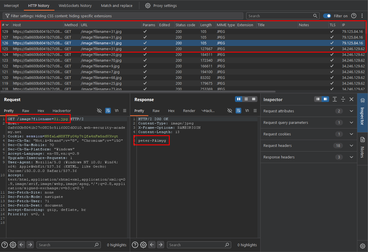Viewport: 368px width, 252px height.
Task: Open the HTTP history kebab menu
Action: click(362, 16)
